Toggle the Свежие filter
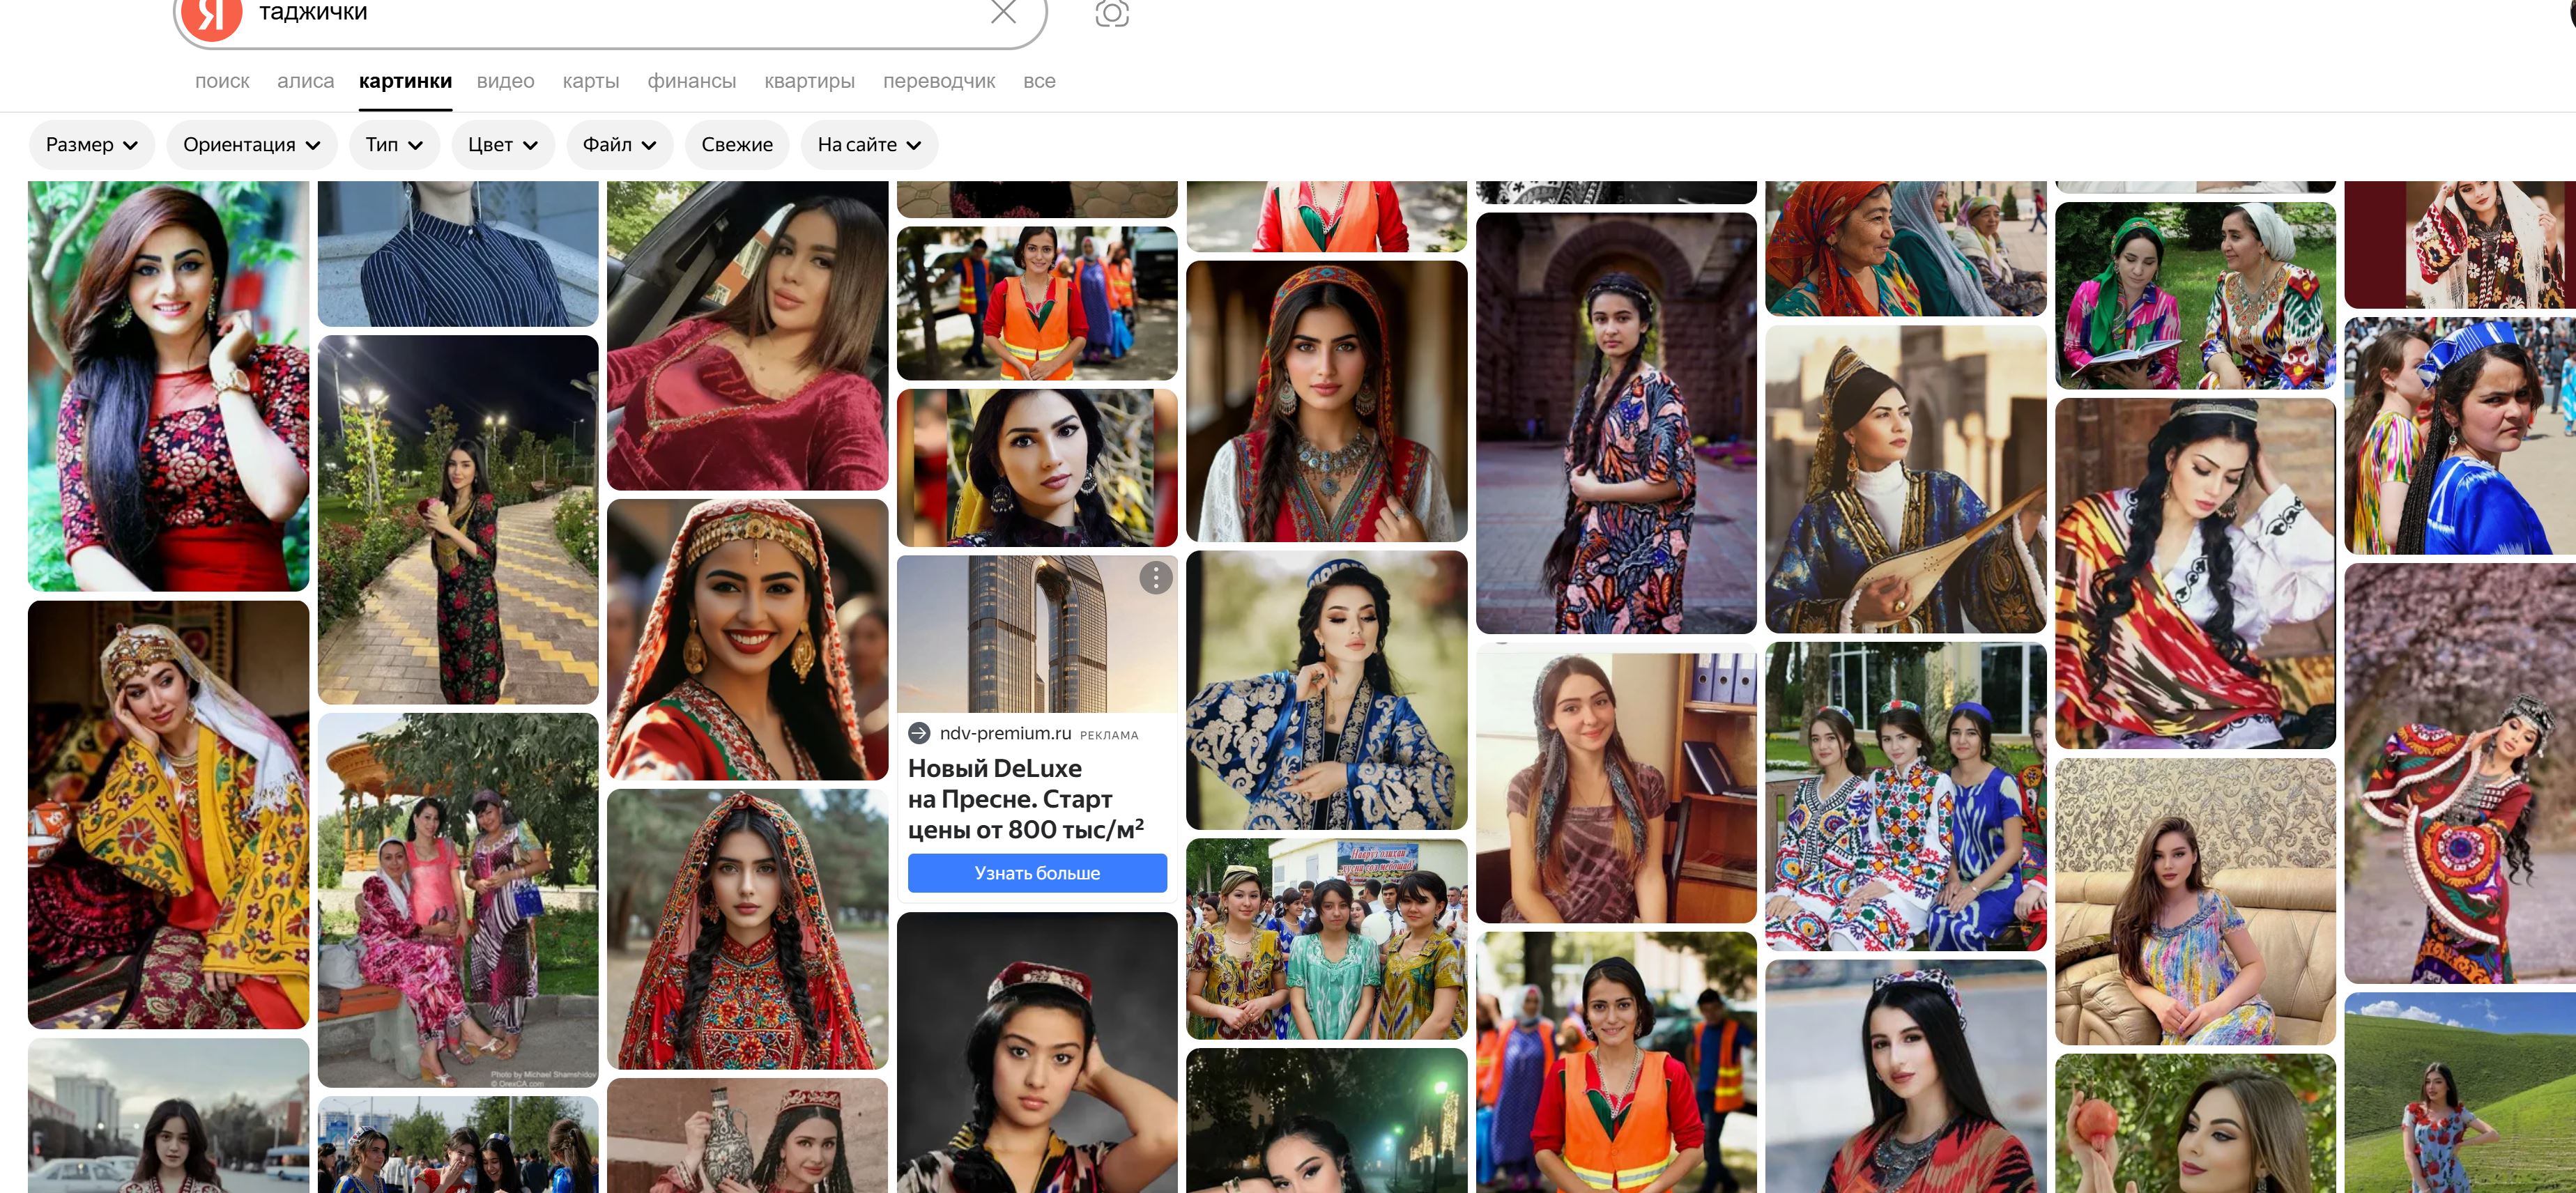This screenshot has width=2576, height=1193. [736, 145]
